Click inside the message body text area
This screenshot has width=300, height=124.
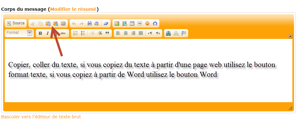(x=149, y=71)
